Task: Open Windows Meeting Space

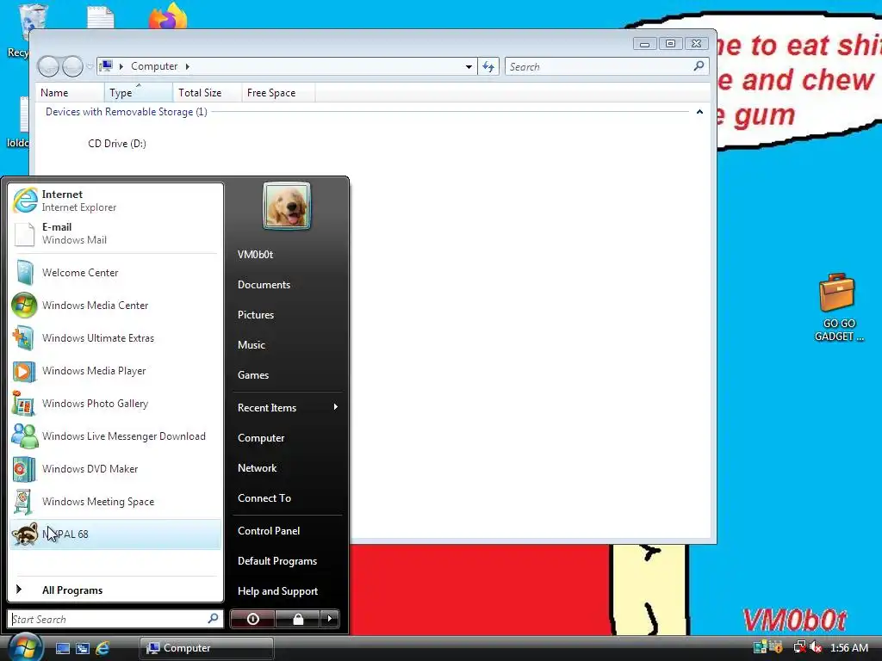Action: point(115,502)
